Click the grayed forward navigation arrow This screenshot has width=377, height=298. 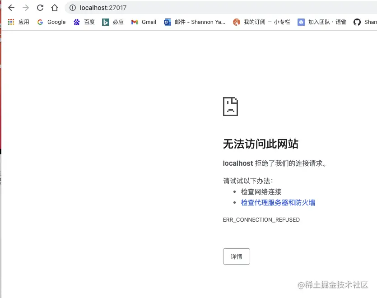tap(26, 7)
